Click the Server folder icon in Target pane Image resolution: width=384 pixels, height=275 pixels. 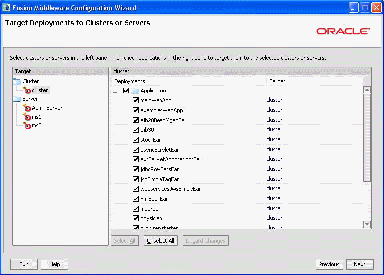[x=17, y=99]
